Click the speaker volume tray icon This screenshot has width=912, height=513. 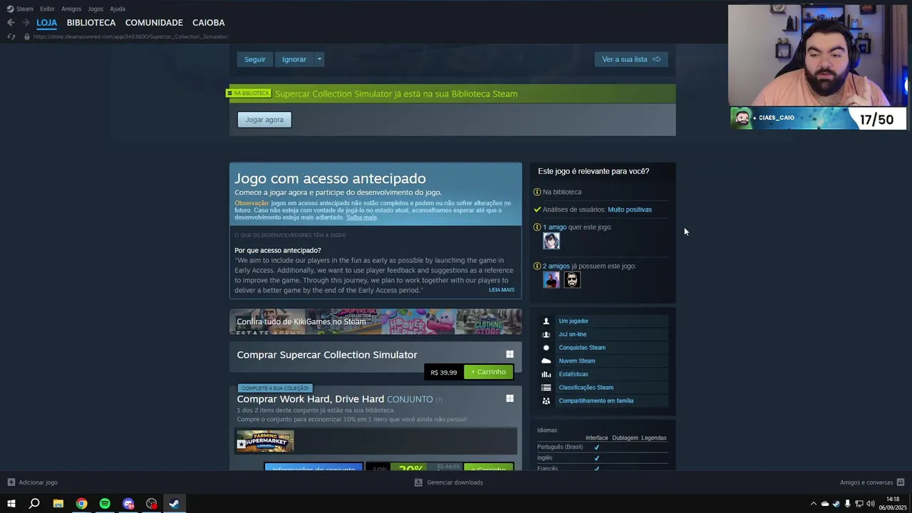[870, 504]
